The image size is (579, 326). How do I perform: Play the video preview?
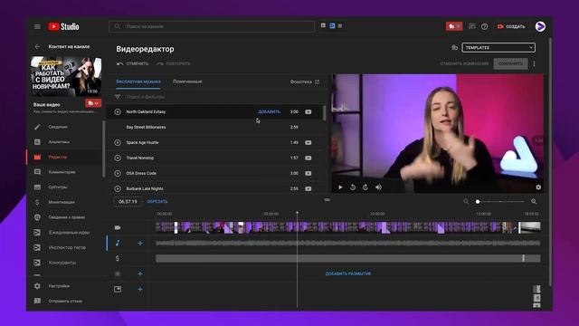click(x=340, y=187)
